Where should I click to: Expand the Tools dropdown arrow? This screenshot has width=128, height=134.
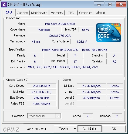(x=75, y=129)
